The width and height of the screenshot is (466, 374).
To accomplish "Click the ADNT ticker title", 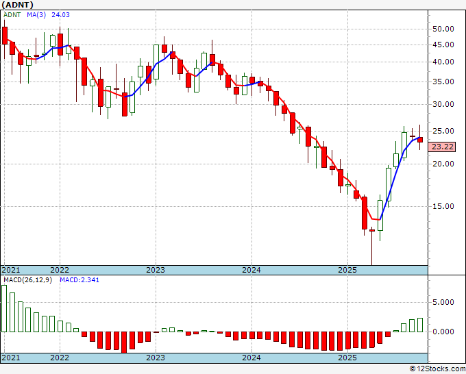I will point(17,5).
